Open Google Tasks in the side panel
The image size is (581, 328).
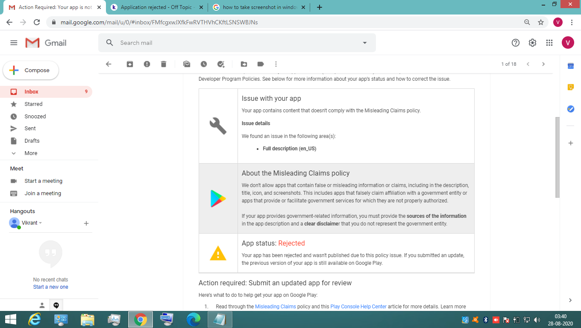pos(570,109)
